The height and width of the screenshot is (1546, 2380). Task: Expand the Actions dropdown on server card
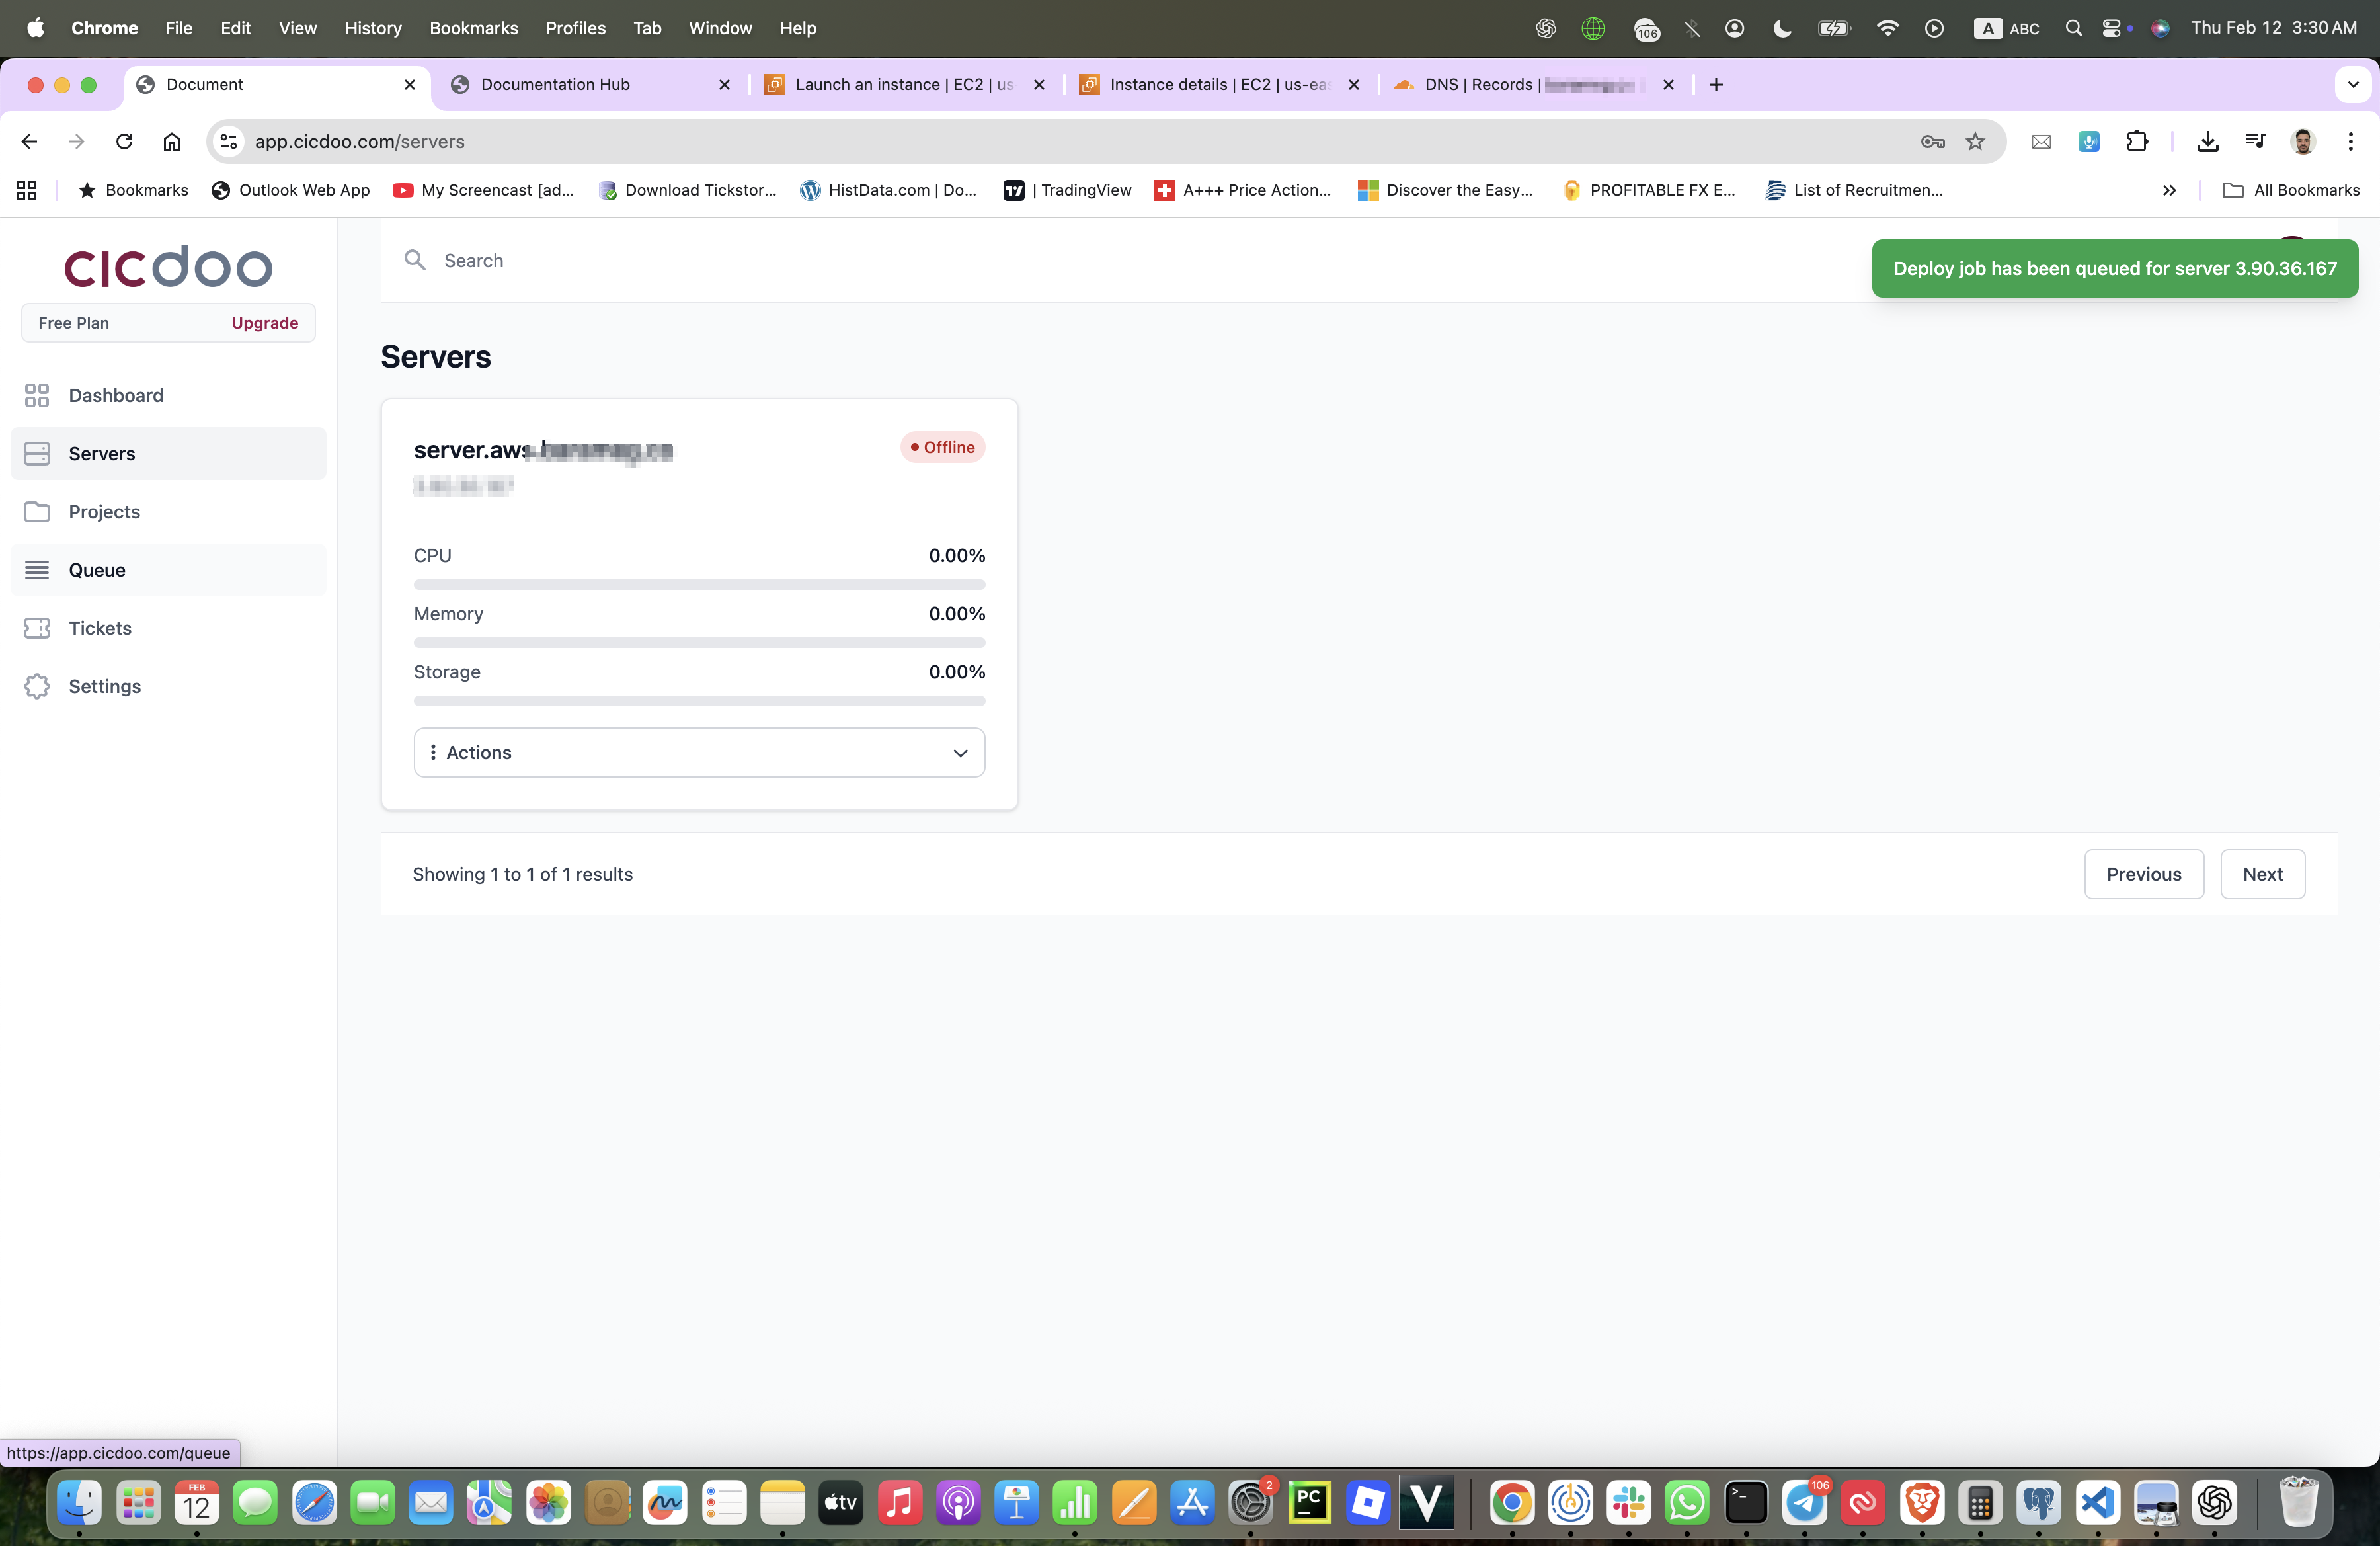pos(699,752)
